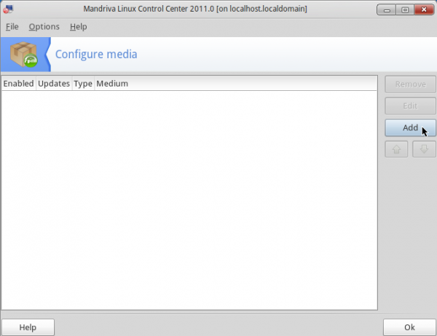
Task: Click the Updates column header
Action: coord(54,84)
